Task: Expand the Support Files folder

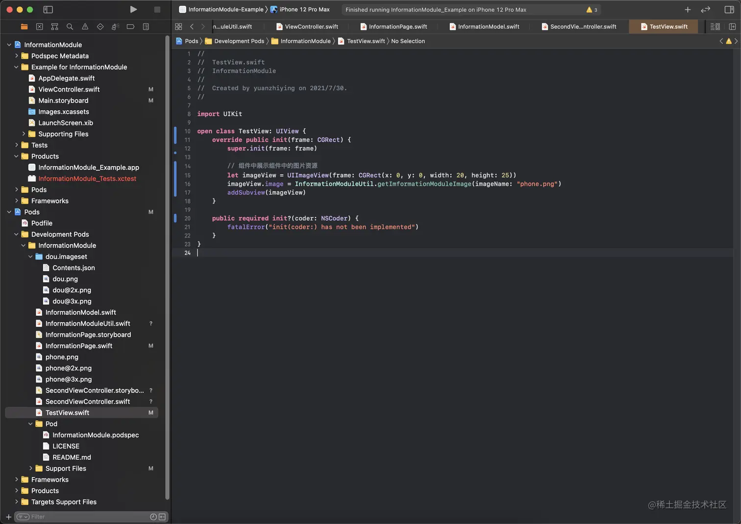Action: pyautogui.click(x=30, y=468)
